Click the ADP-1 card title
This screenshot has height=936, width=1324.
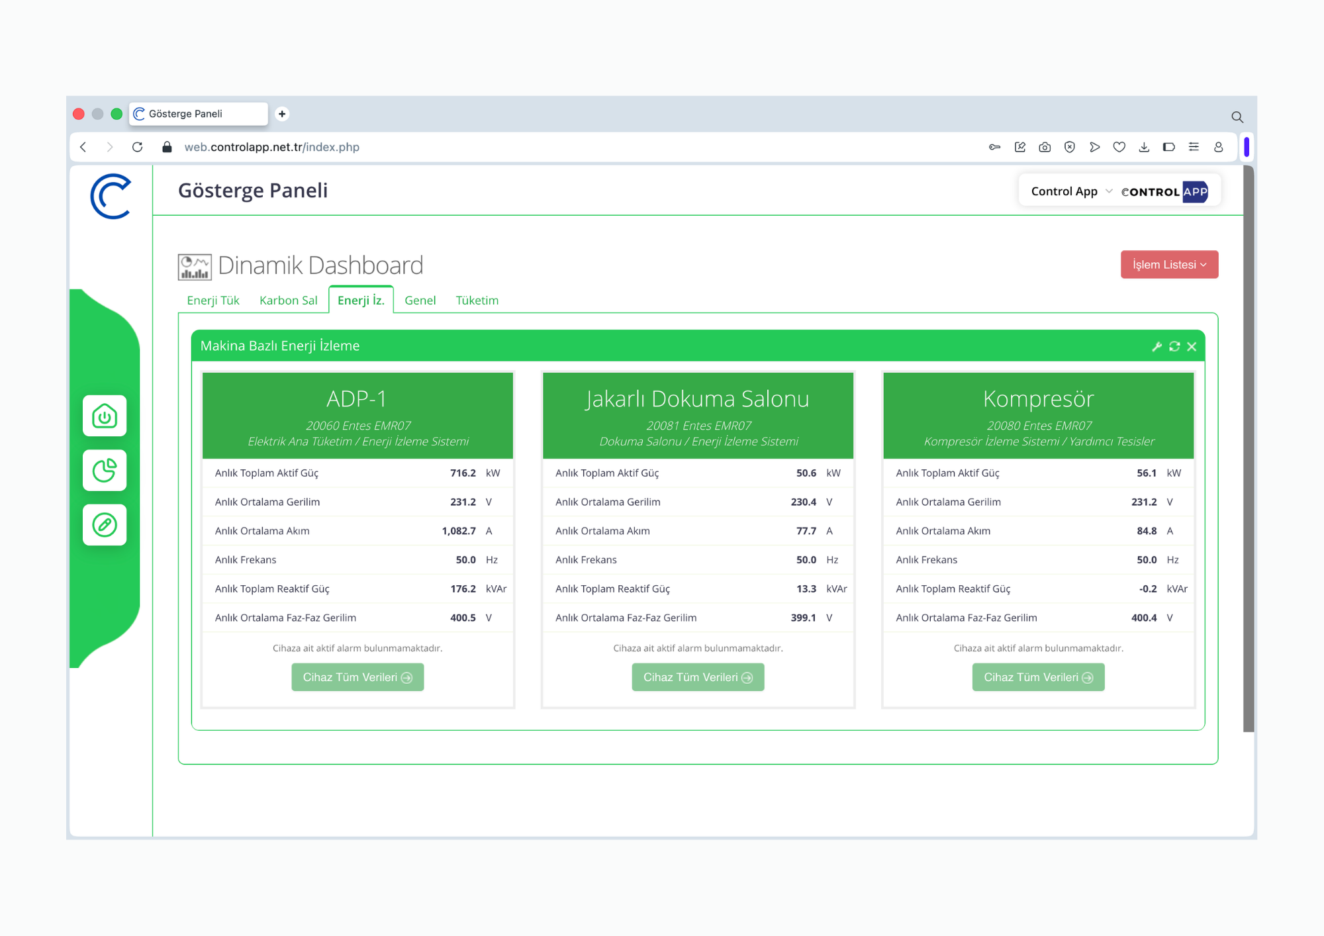[x=357, y=398]
